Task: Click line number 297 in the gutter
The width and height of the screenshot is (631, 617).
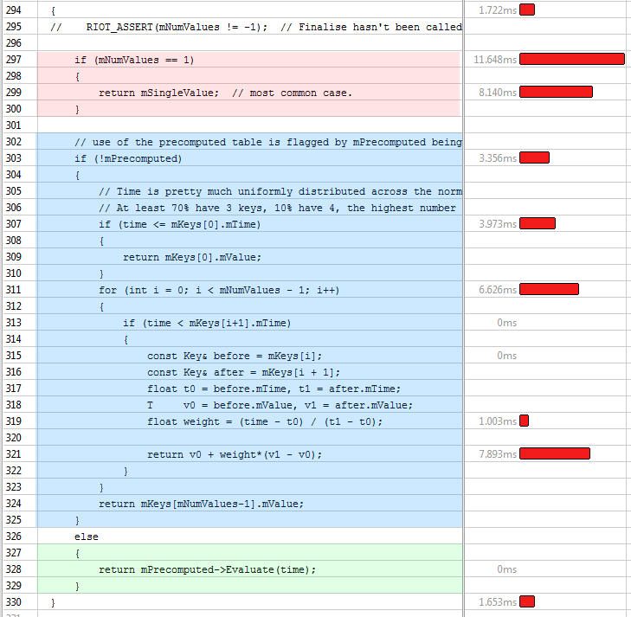Action: (x=13, y=60)
